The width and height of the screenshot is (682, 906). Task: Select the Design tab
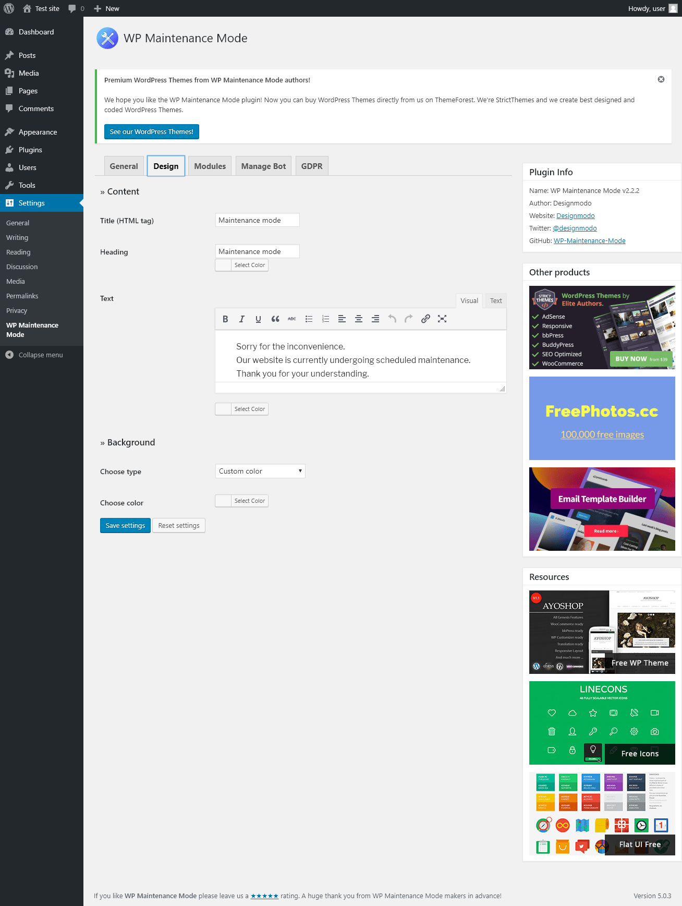click(166, 166)
